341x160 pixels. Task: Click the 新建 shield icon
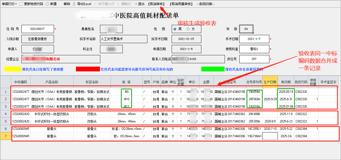coord(47,4)
